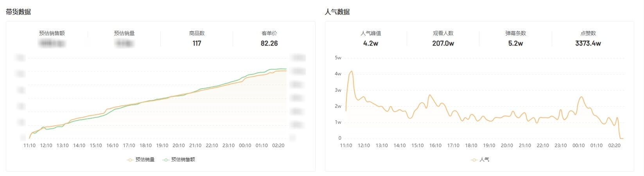Click the 弹幕条数 5.2w metric
Screen dimensions: 644x176
pos(515,39)
